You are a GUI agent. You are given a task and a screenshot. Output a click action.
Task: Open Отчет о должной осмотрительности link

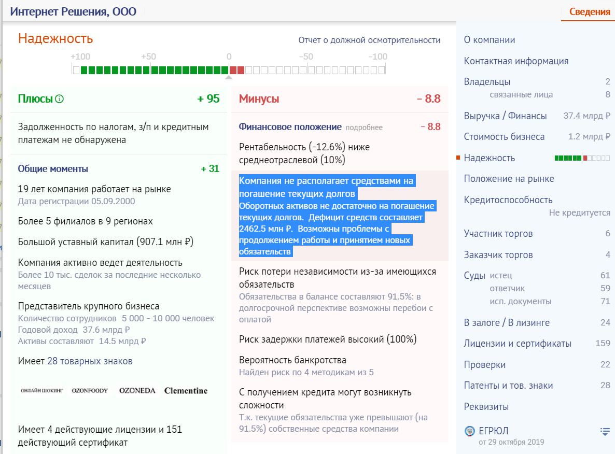point(370,40)
